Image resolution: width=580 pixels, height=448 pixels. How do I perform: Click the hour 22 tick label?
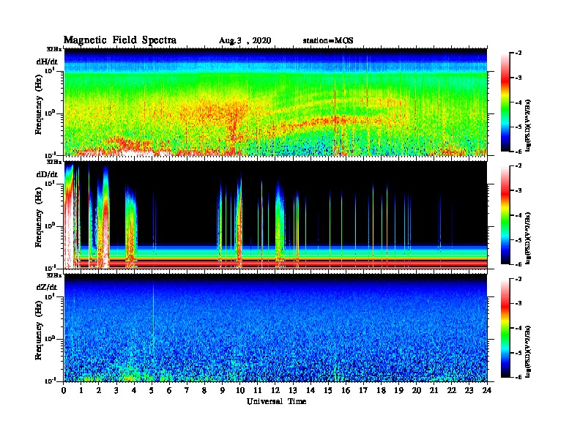click(x=452, y=390)
